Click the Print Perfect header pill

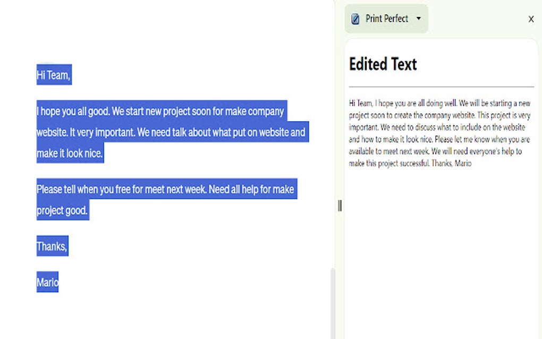click(x=386, y=19)
